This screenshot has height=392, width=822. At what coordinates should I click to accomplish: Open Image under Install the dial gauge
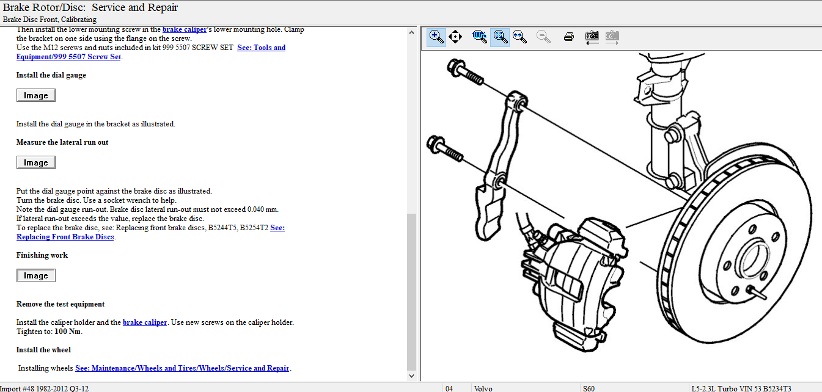(36, 95)
